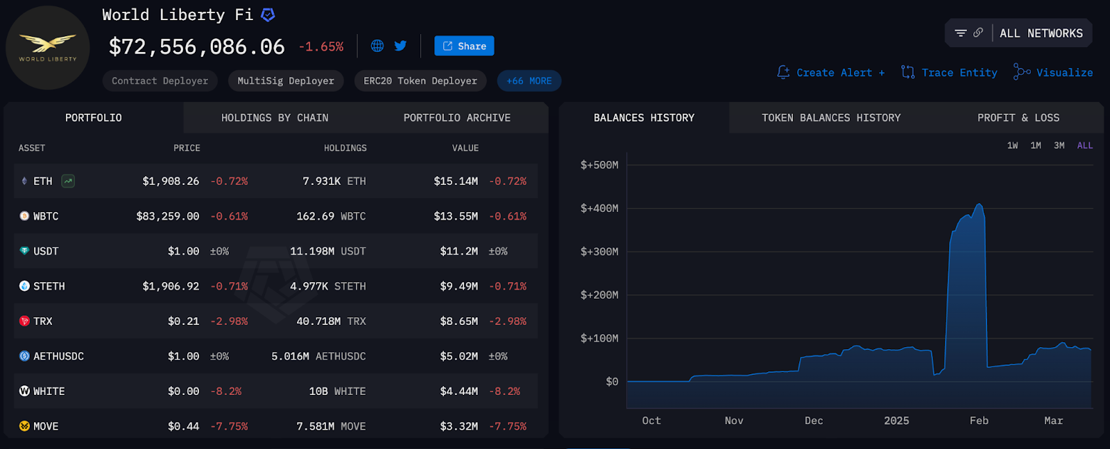Click the chain link icon beside All Networks
The width and height of the screenshot is (1110, 449).
978,33
